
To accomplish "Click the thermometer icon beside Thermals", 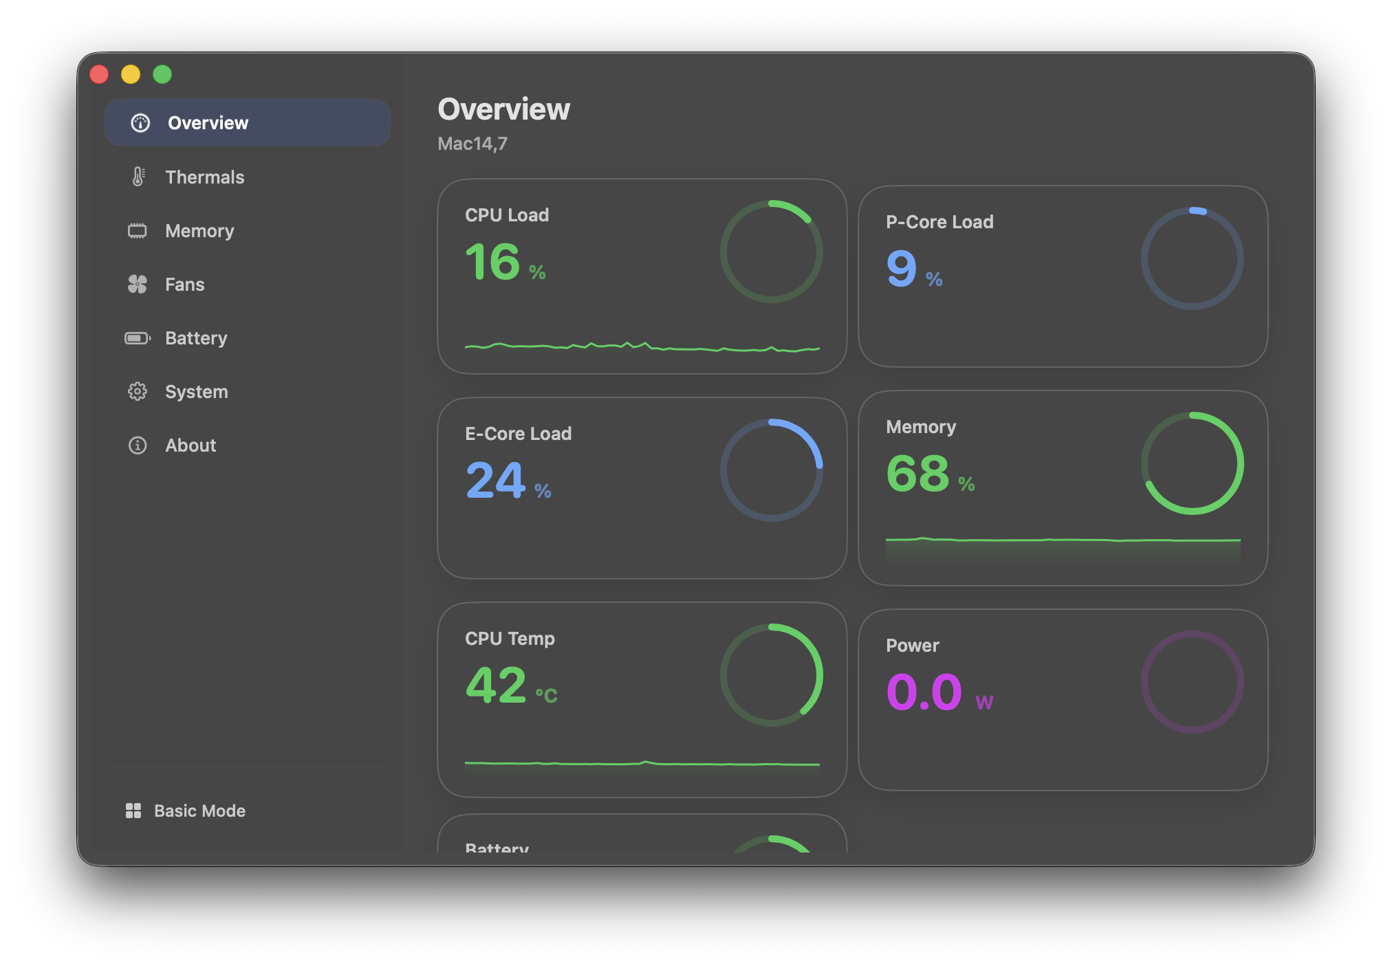I will pos(138,177).
